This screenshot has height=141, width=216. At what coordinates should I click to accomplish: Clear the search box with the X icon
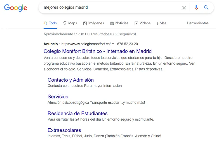click(x=184, y=8)
